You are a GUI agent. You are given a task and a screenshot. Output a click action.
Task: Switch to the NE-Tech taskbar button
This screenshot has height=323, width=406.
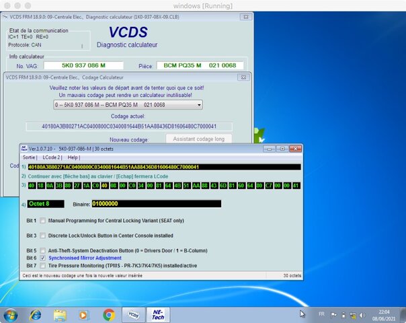tap(158, 315)
